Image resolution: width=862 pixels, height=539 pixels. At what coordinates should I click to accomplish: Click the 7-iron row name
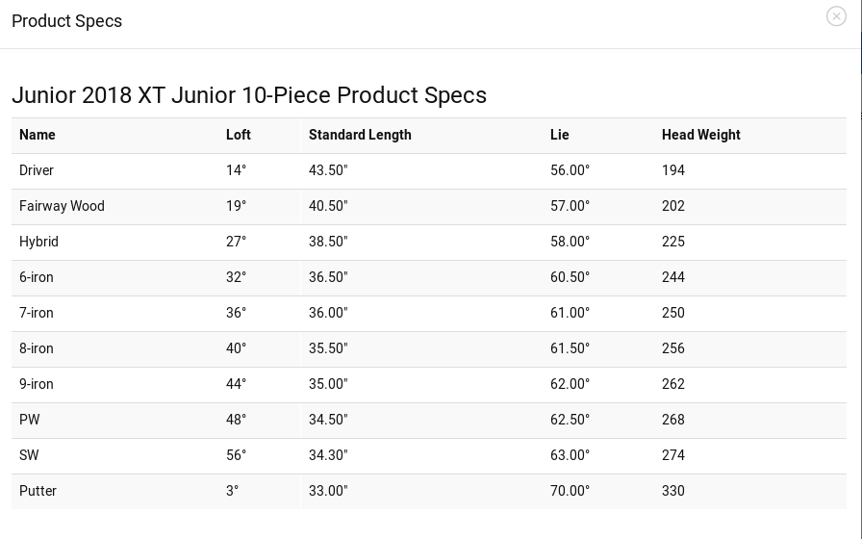[x=37, y=313]
